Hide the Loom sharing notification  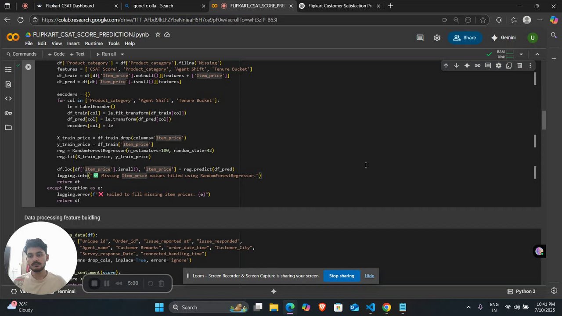point(369,276)
